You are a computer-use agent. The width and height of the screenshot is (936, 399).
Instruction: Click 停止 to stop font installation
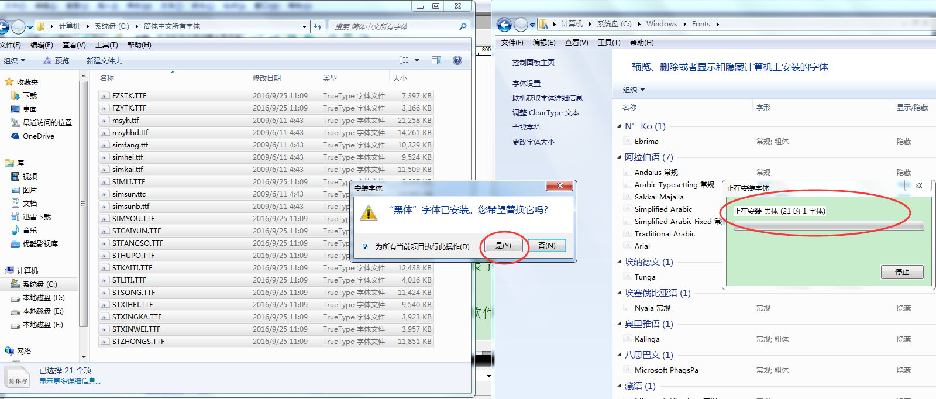(x=902, y=272)
